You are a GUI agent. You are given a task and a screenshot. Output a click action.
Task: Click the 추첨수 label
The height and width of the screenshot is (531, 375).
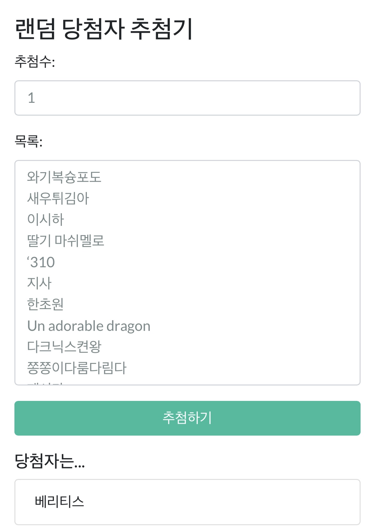pos(35,61)
